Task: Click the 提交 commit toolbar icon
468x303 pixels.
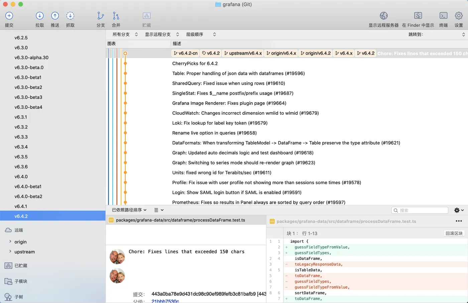Action: click(9, 16)
